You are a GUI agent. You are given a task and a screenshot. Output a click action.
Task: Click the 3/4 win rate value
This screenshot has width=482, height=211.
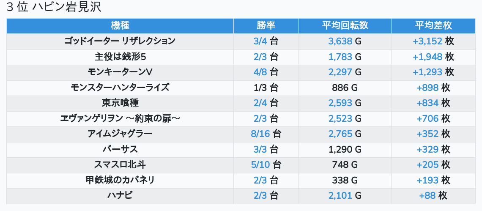pos(260,41)
